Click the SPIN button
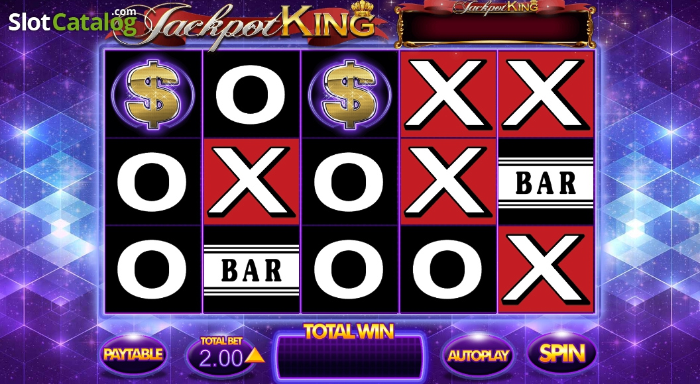The width and height of the screenshot is (700, 384). (562, 354)
